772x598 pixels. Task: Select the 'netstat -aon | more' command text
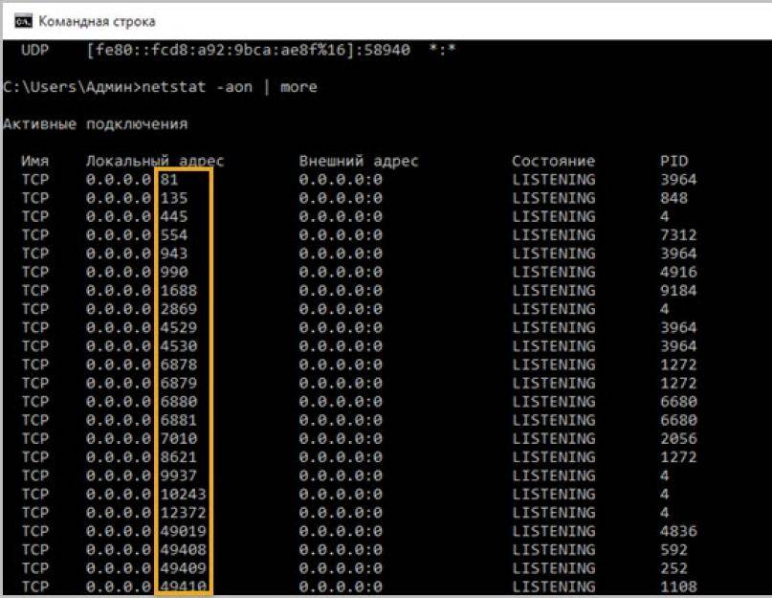pos(230,87)
